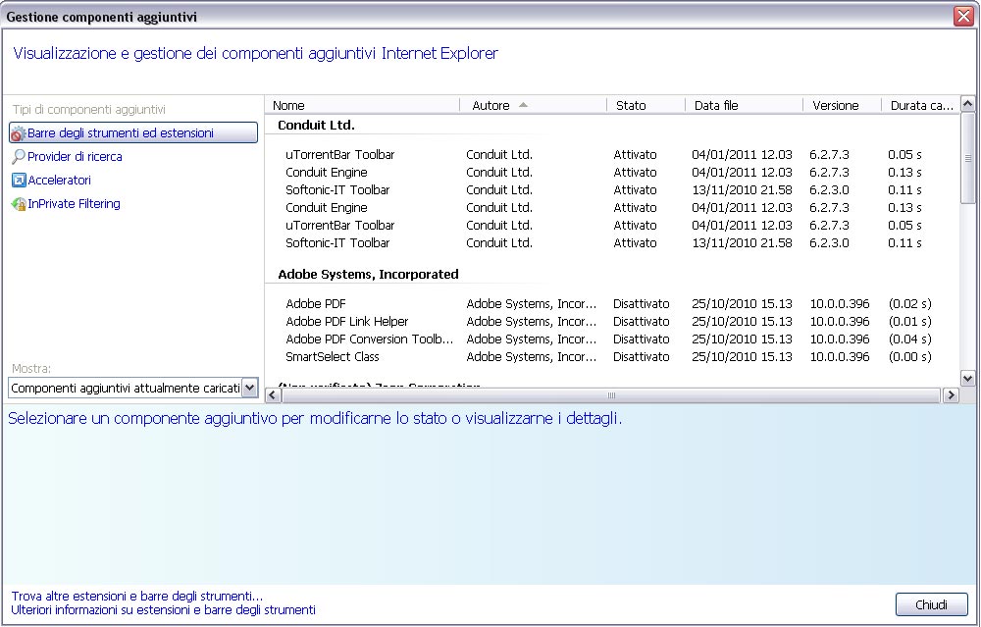
Task: Select the Adobe PDF Conversion Toolb... entry
Action: point(369,339)
